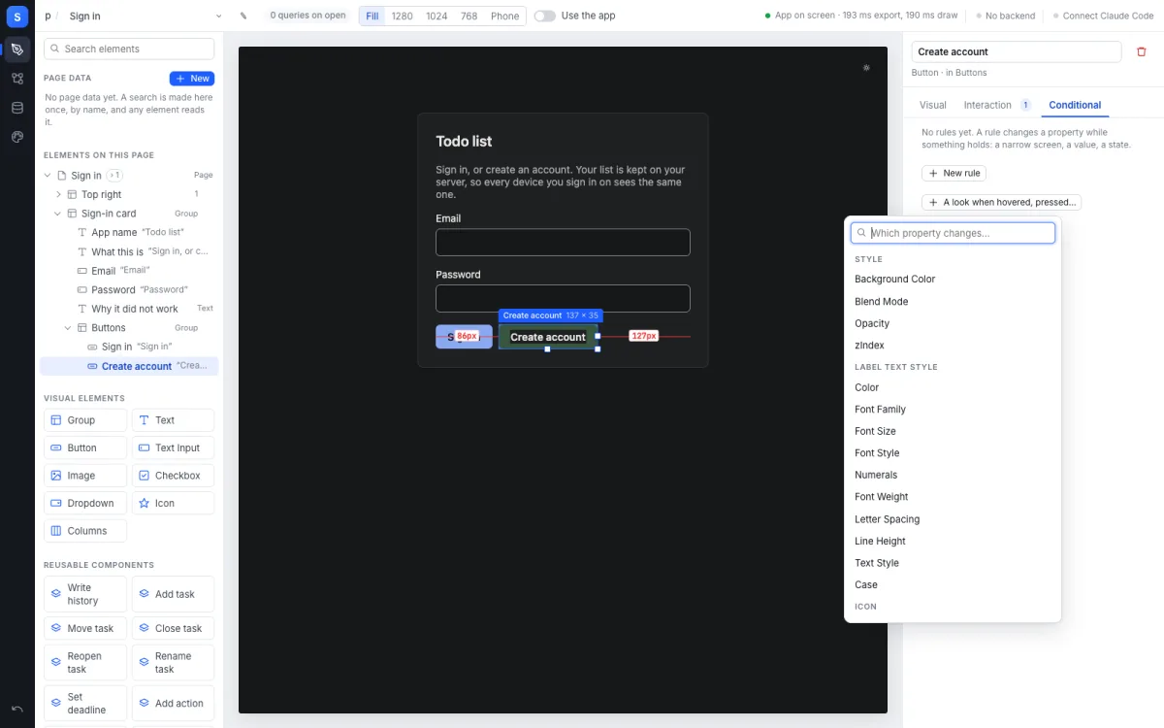Select the Phone viewport width

[x=504, y=16]
